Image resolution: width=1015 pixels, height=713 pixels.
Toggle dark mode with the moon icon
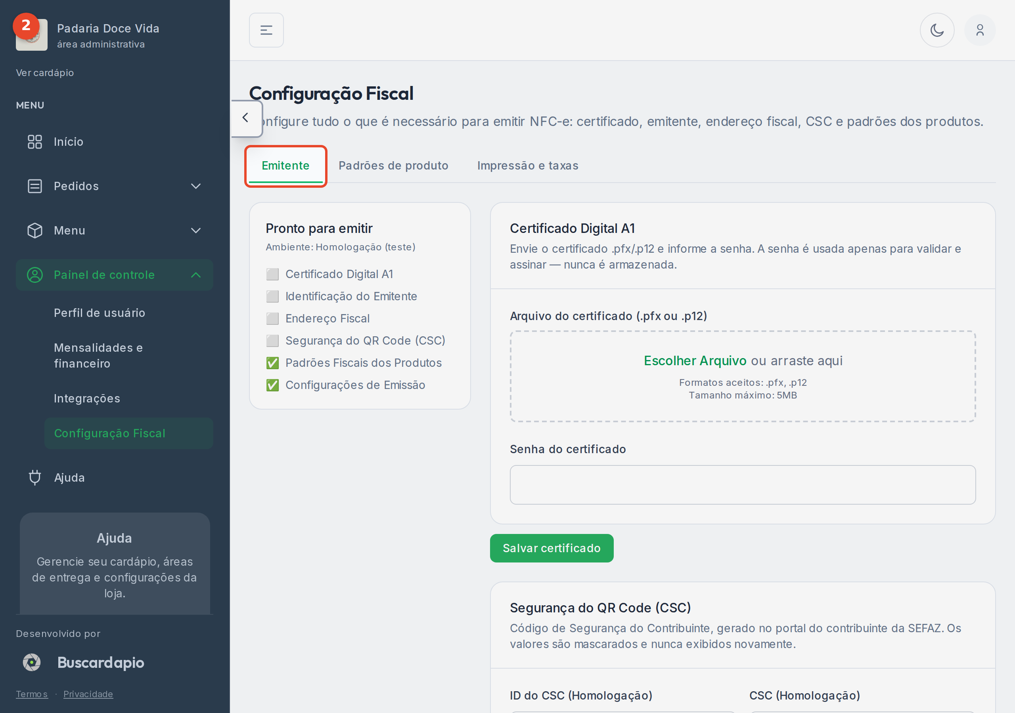[x=937, y=30]
